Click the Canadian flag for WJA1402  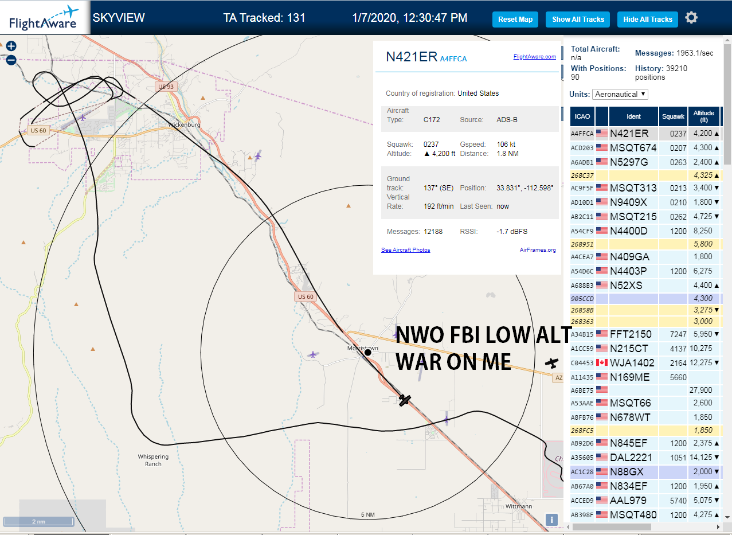602,362
